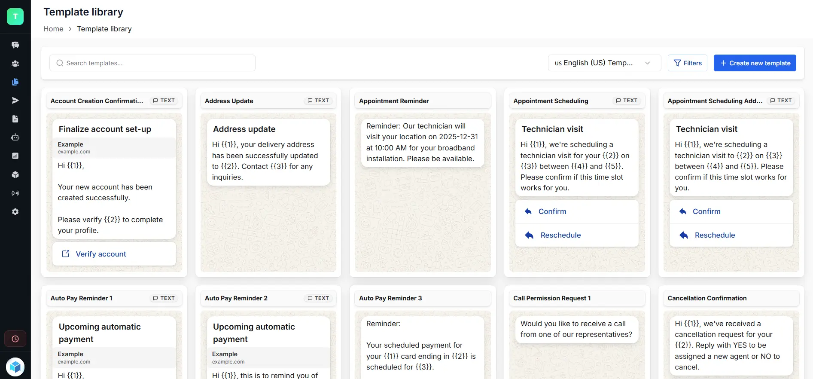Click the green T workspace avatar
The height and width of the screenshot is (379, 813).
(15, 16)
